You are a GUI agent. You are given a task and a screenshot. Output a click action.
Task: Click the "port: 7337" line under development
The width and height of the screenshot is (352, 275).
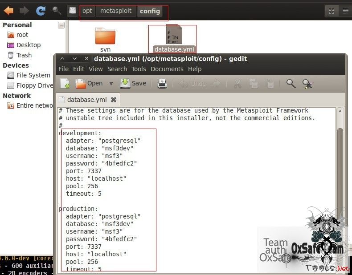tap(83, 171)
